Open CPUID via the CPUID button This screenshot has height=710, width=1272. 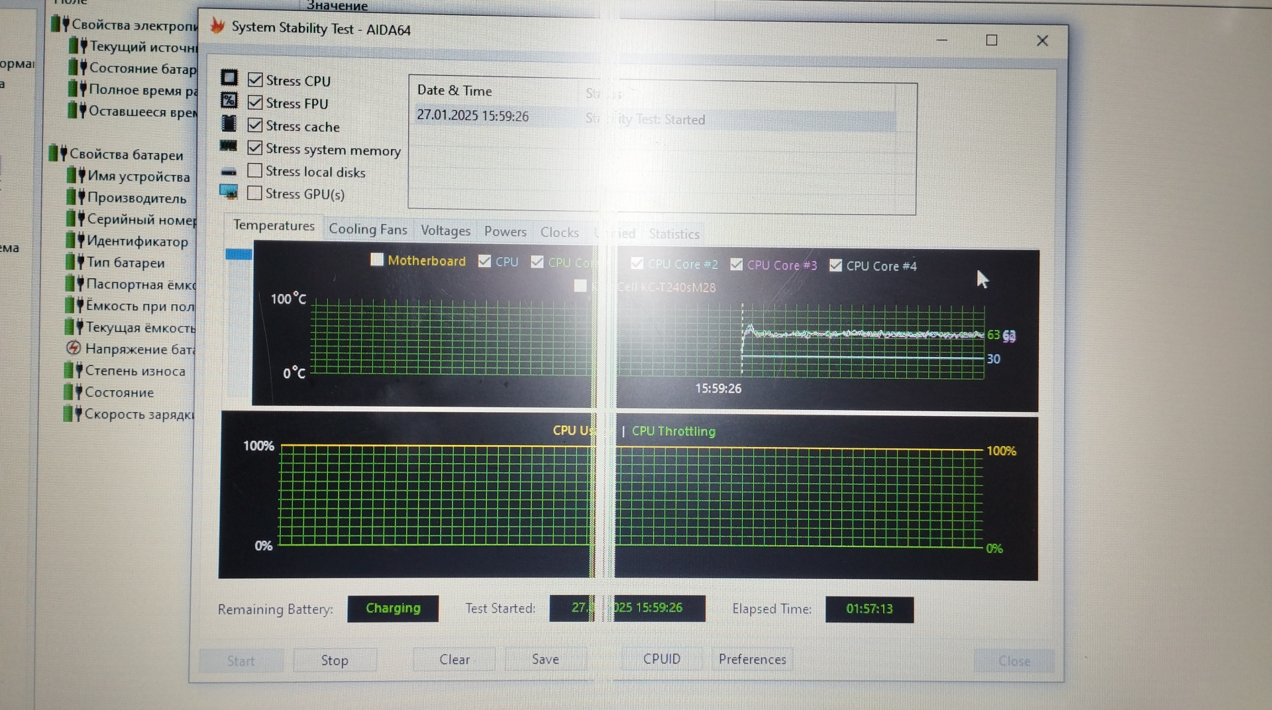tap(661, 659)
